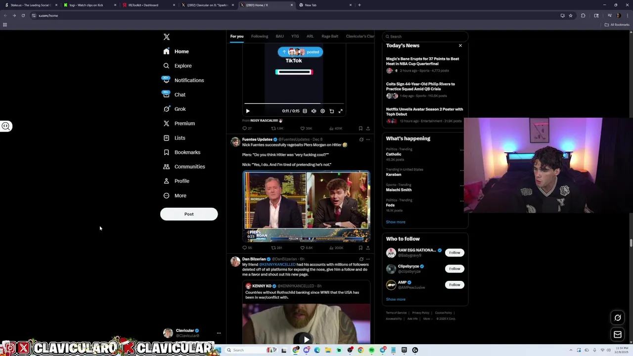Screen dimensions: 633x356
Task: Switch to the BAU tab
Action: point(280,36)
